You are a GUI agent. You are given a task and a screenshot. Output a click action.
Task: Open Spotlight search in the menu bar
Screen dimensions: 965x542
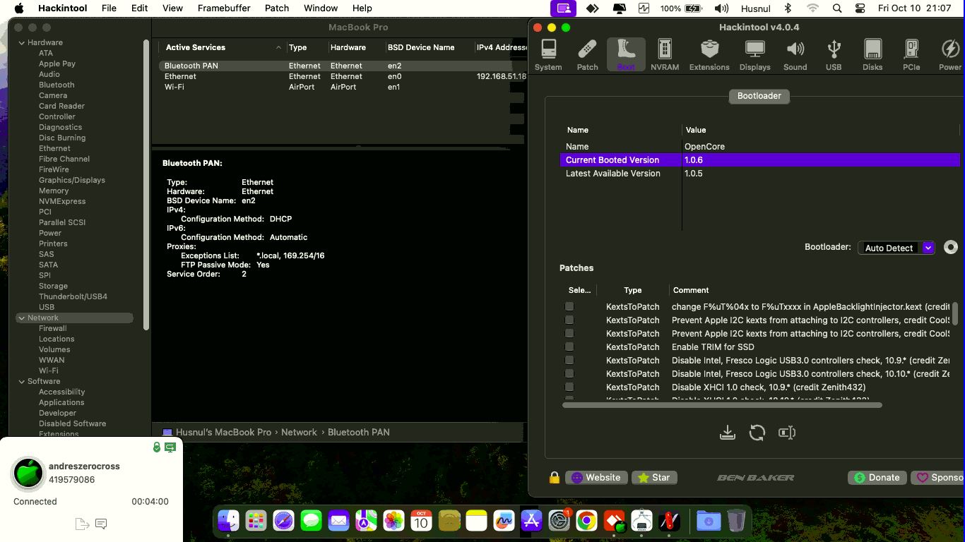pos(837,8)
